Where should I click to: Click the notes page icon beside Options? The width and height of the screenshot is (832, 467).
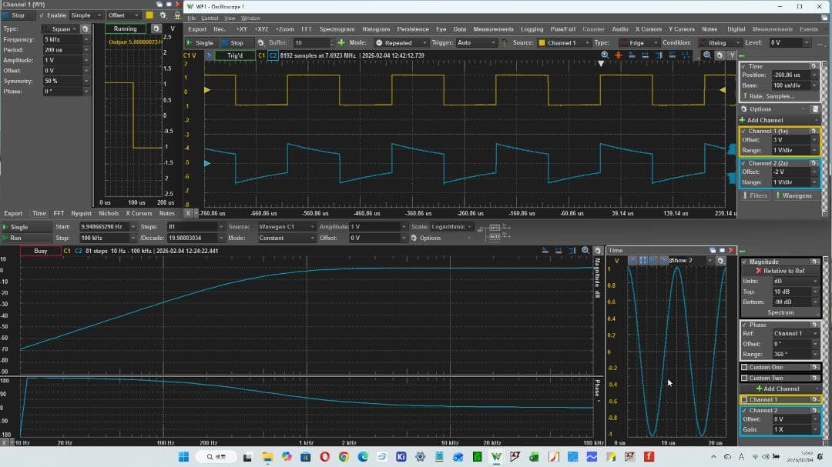(816, 109)
